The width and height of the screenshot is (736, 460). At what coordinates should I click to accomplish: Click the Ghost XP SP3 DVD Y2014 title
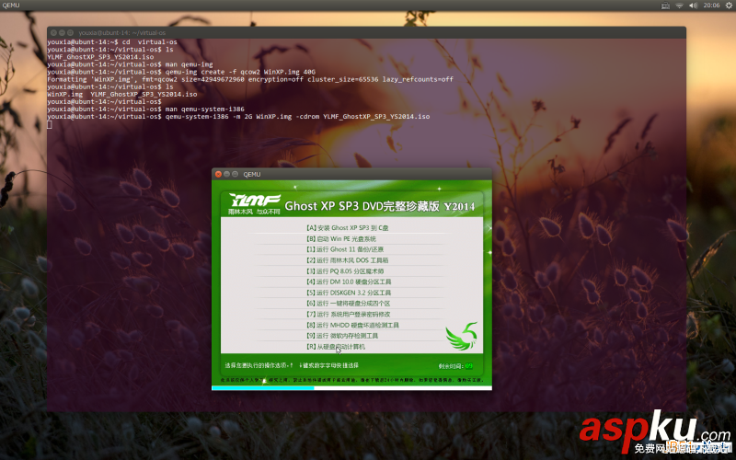[380, 206]
